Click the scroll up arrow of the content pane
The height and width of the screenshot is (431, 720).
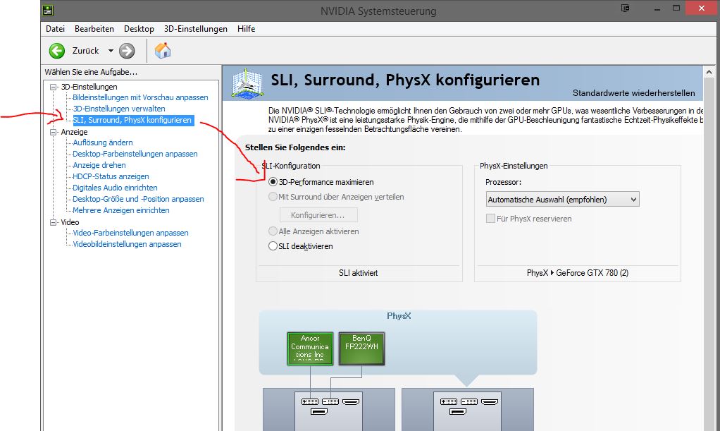pyautogui.click(x=709, y=72)
